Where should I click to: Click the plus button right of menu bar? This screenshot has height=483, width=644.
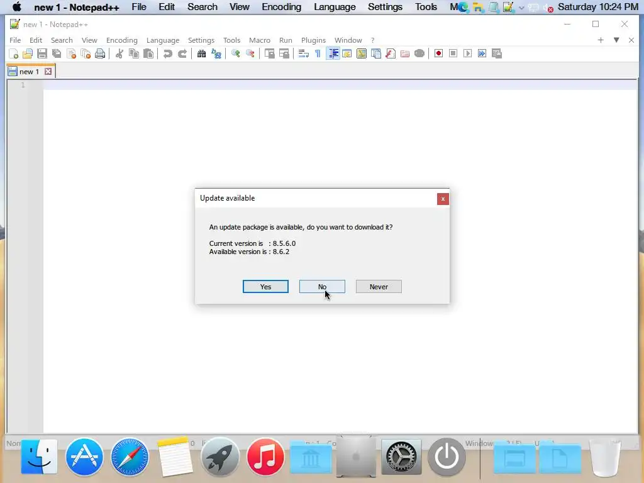coord(601,40)
